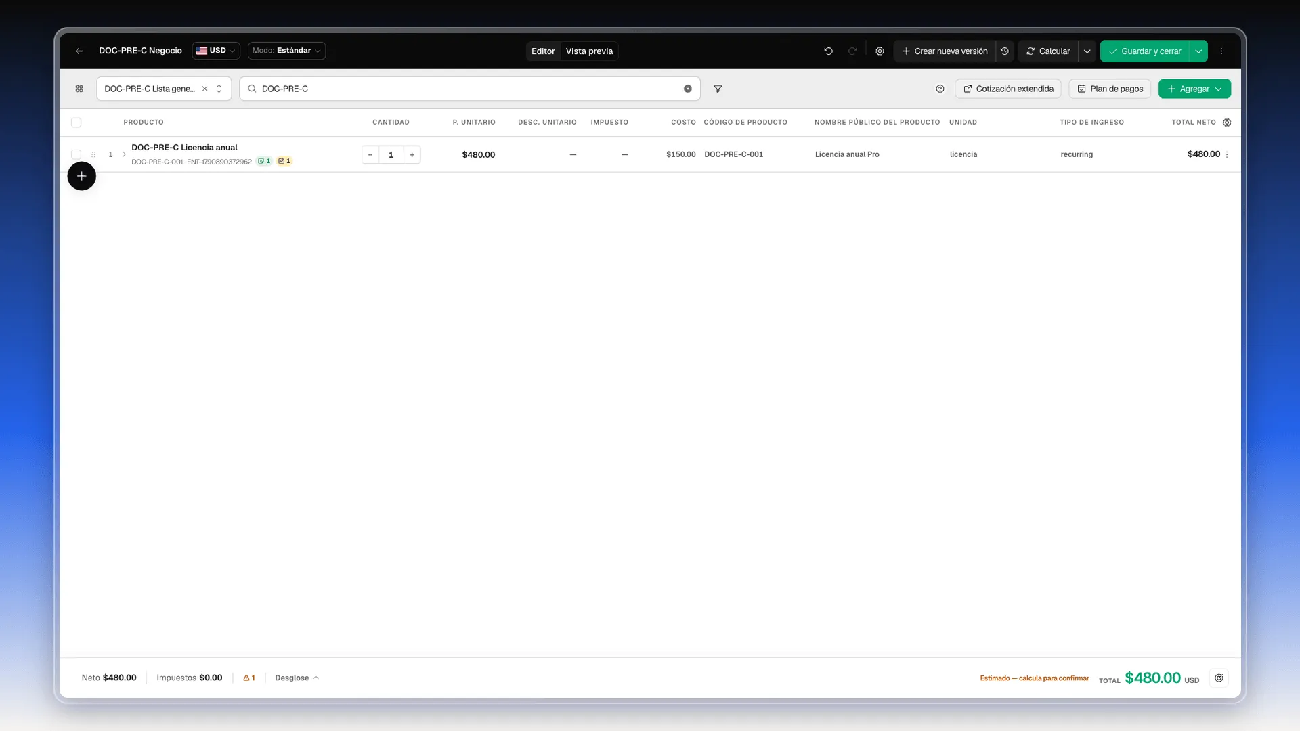Open the Agregar dropdown button
Viewport: 1300px width, 731px height.
coord(1194,89)
